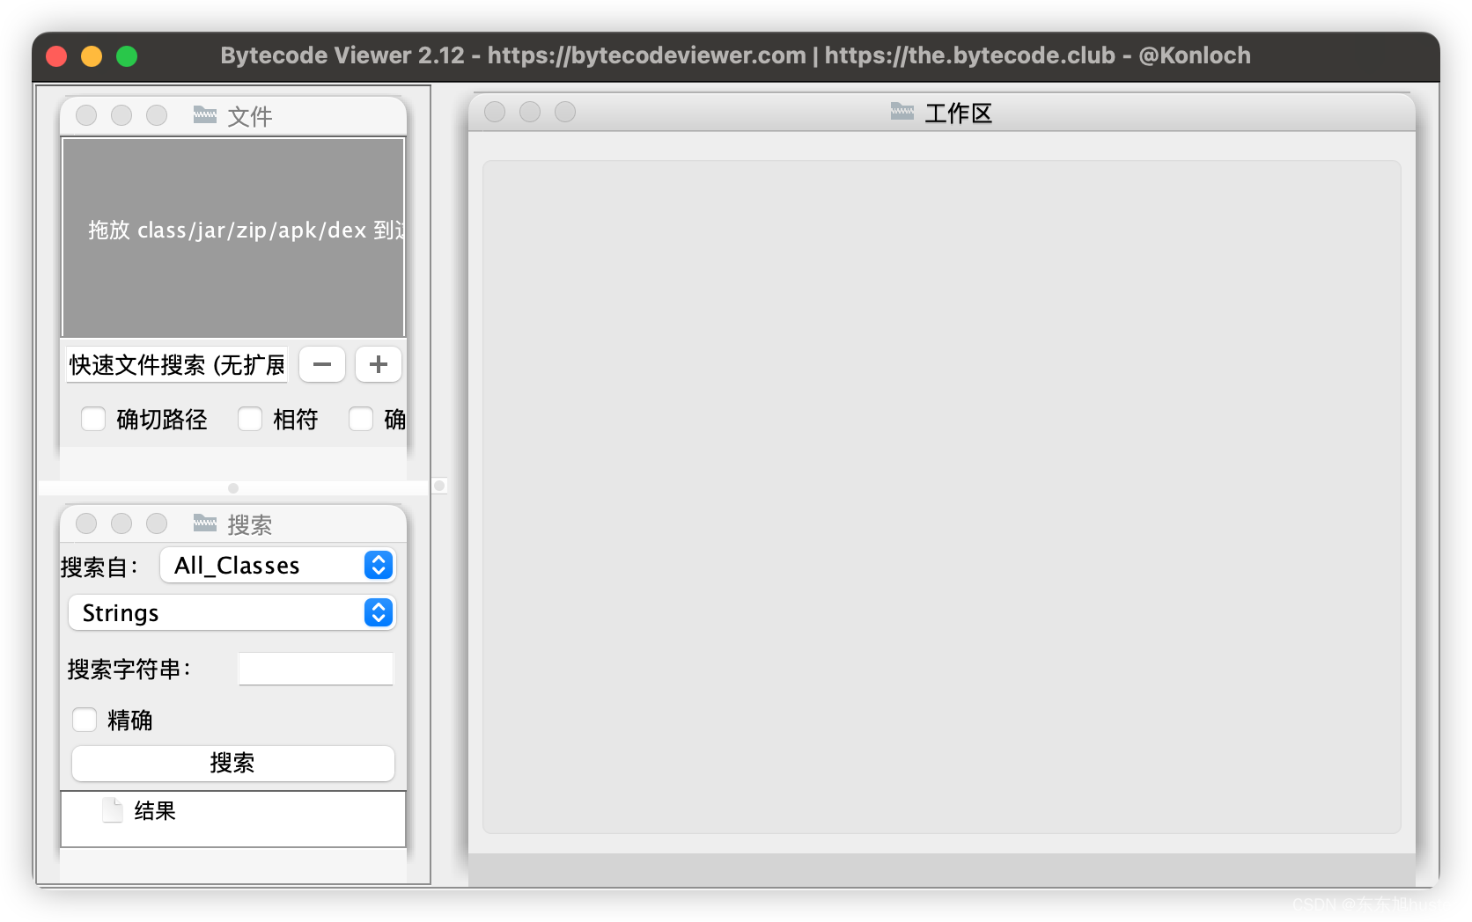Click the document icon next to 结果
Screen dimensions: 1472x922
(113, 810)
